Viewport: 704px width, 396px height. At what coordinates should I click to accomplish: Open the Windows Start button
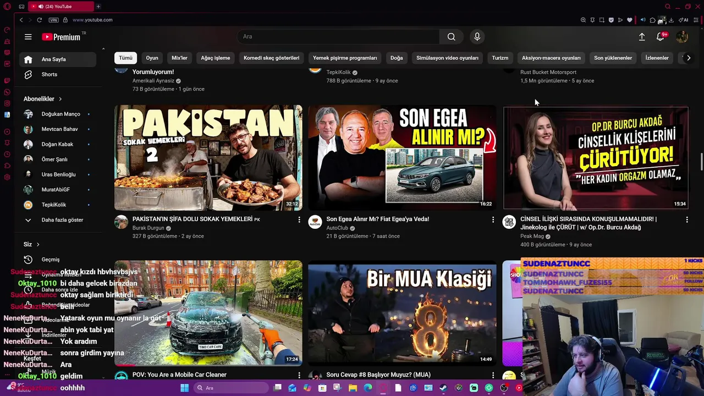point(185,388)
